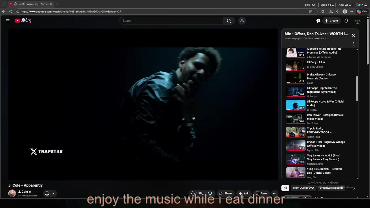Start voice search with microphone icon
The height and width of the screenshot is (208, 370).
coord(242,21)
